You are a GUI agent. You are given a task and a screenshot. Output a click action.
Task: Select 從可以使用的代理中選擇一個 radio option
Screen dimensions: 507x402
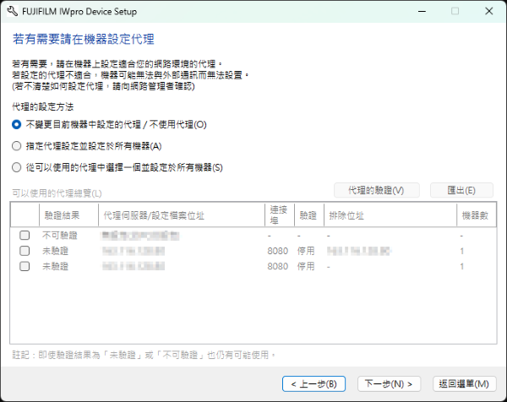tap(17, 167)
